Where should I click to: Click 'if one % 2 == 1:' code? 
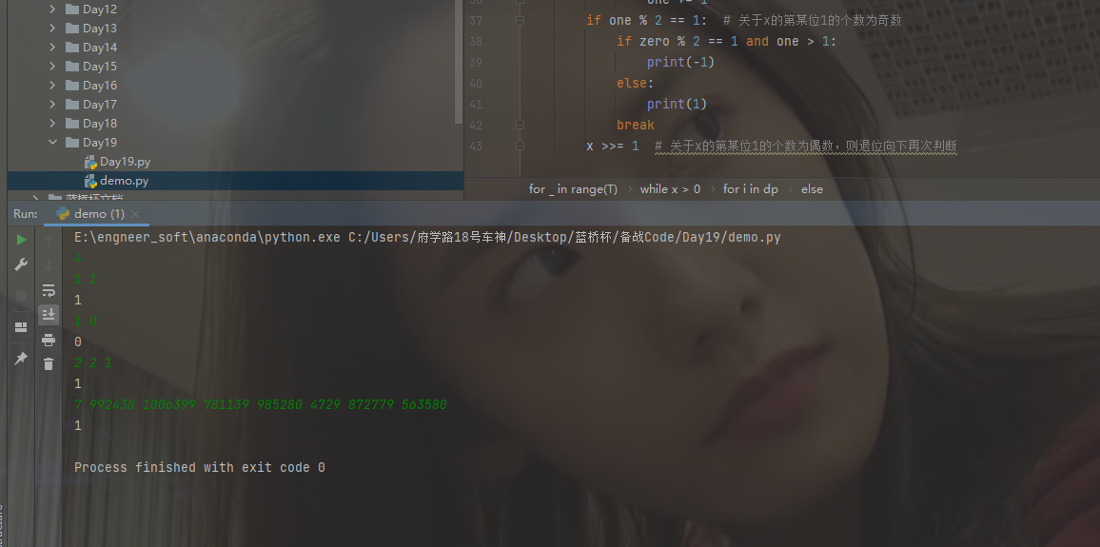pyautogui.click(x=647, y=20)
